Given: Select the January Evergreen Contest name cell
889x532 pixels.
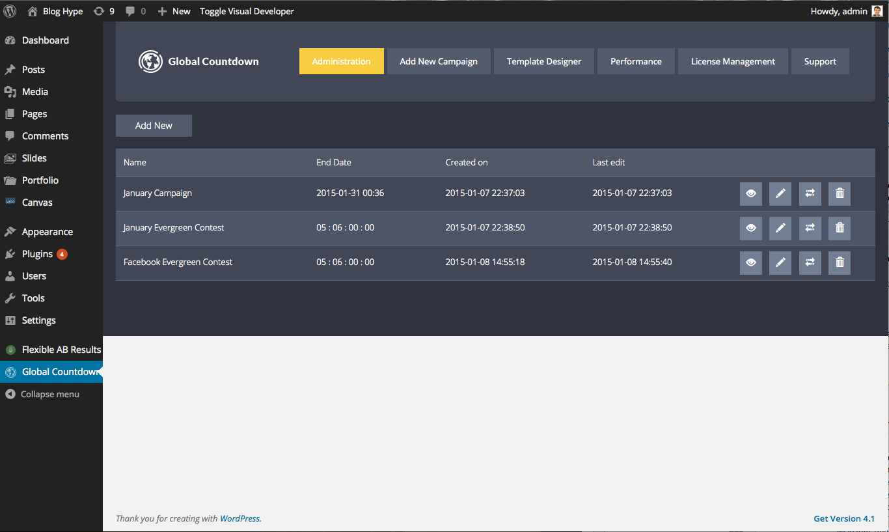Looking at the screenshot, I should (174, 228).
